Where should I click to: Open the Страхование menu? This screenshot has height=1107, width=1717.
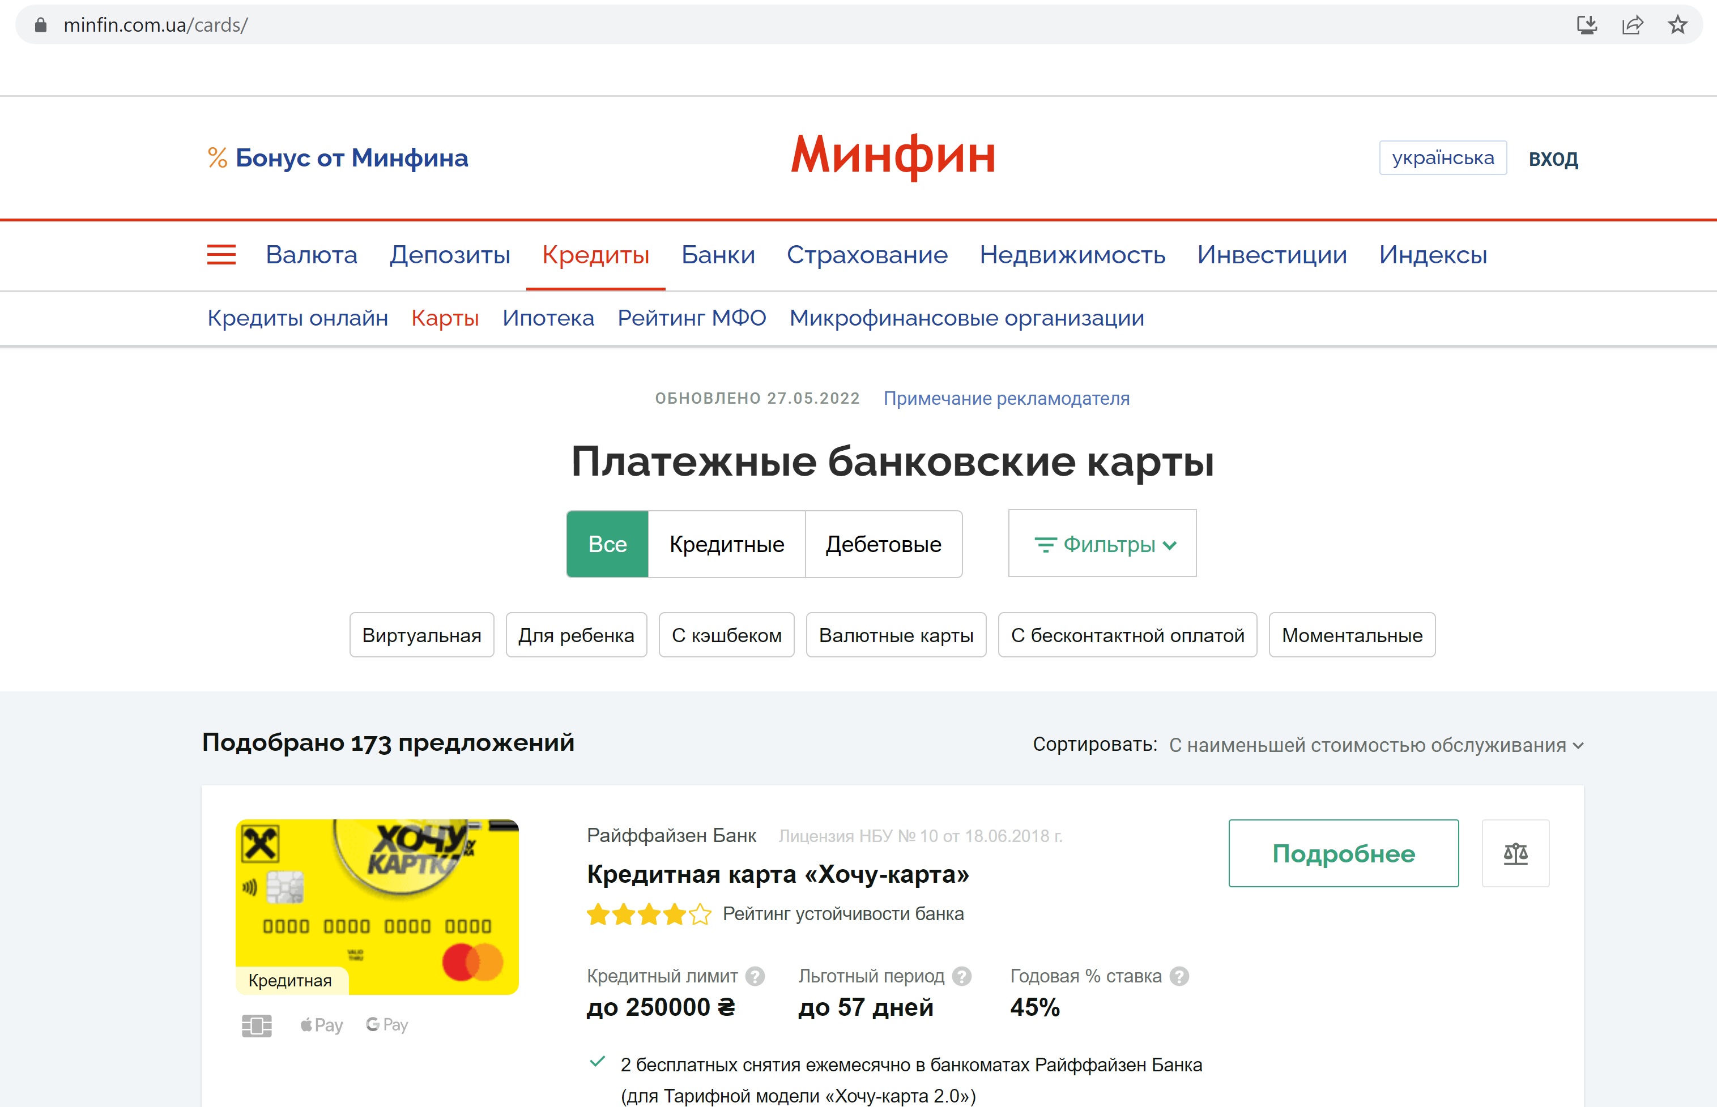click(867, 255)
